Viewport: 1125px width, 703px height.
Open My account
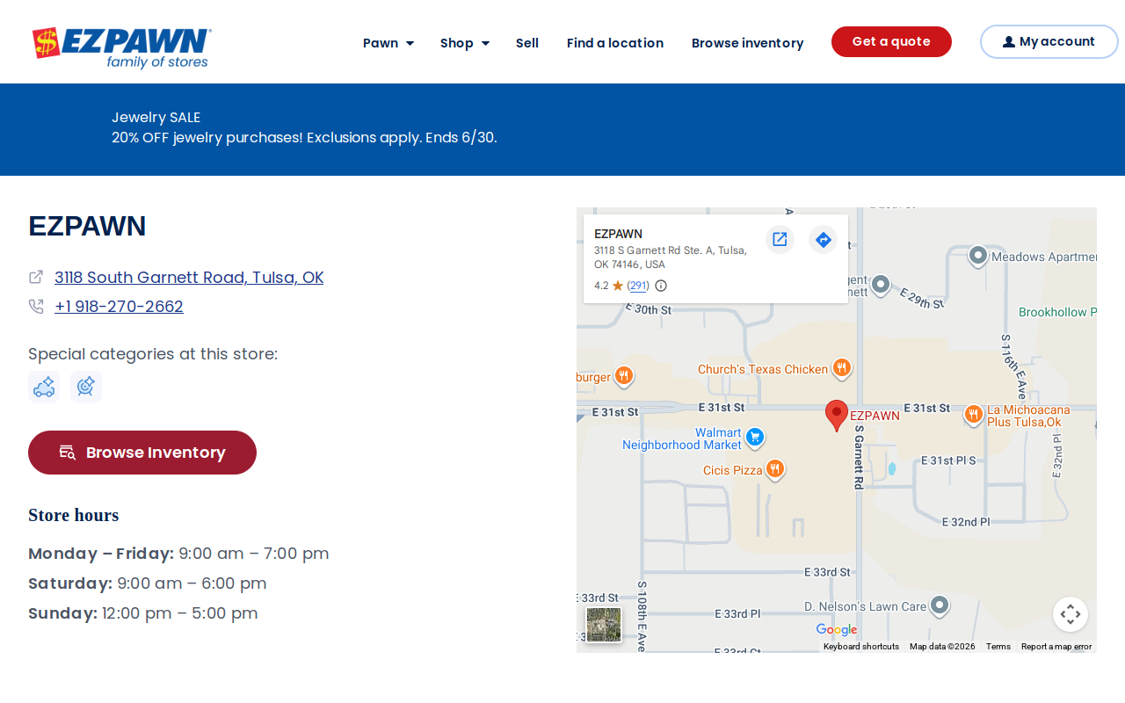pyautogui.click(x=1049, y=41)
